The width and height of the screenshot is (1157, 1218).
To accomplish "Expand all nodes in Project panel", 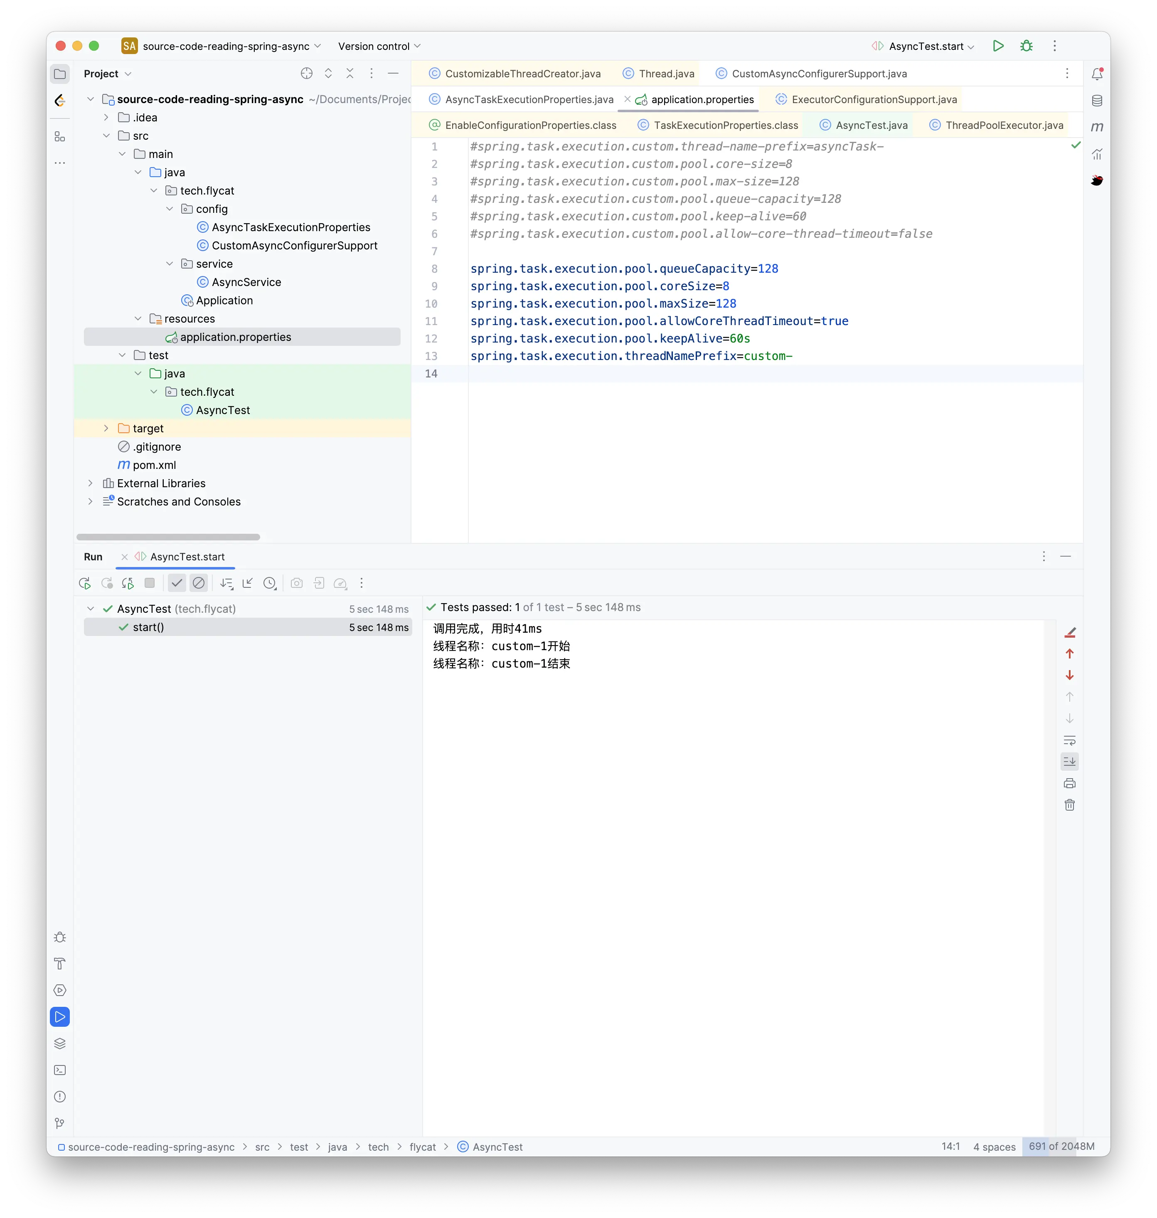I will coord(328,74).
